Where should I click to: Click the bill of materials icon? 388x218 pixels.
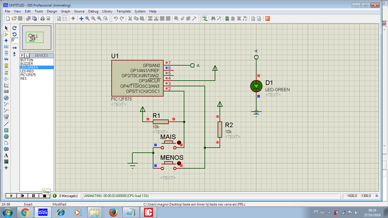pyautogui.click(x=253, y=18)
